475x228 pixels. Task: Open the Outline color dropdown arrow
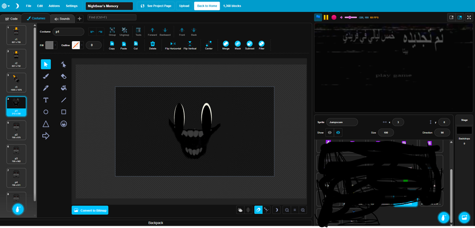tap(82, 45)
